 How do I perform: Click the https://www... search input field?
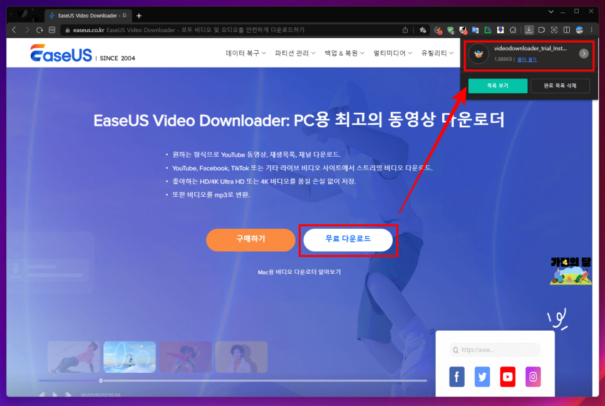click(x=495, y=350)
